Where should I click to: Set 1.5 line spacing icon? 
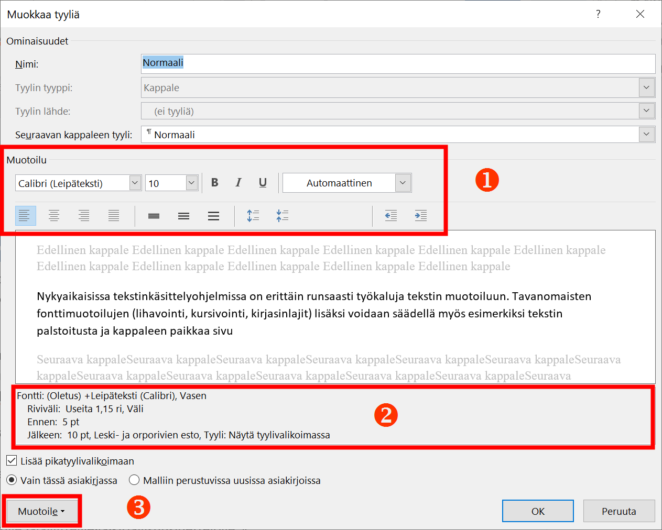(x=183, y=216)
